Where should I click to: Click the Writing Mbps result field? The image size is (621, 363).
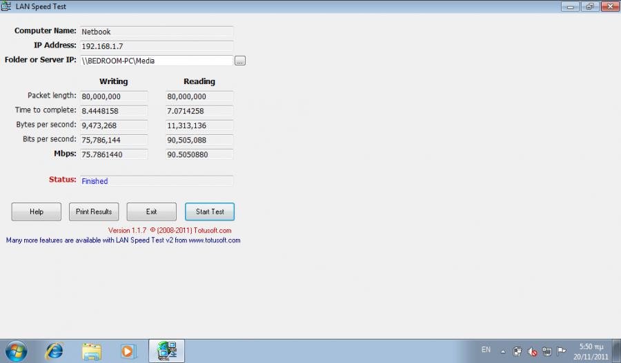click(113, 154)
